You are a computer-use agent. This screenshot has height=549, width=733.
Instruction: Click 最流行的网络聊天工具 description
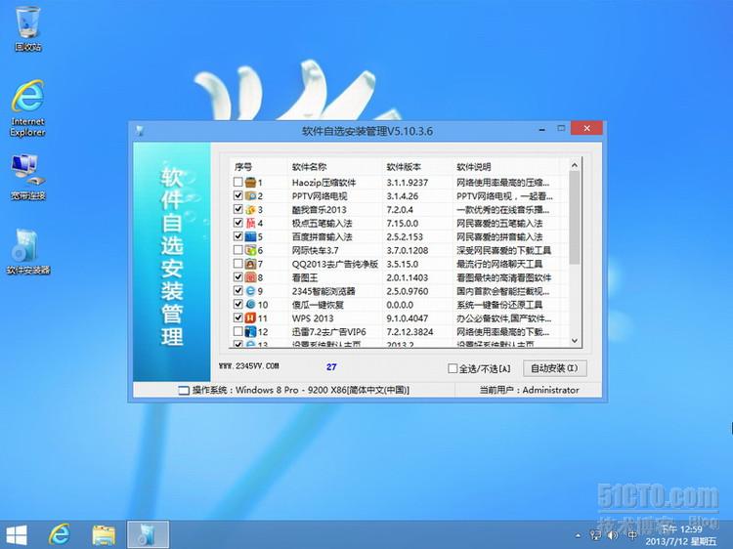click(499, 264)
